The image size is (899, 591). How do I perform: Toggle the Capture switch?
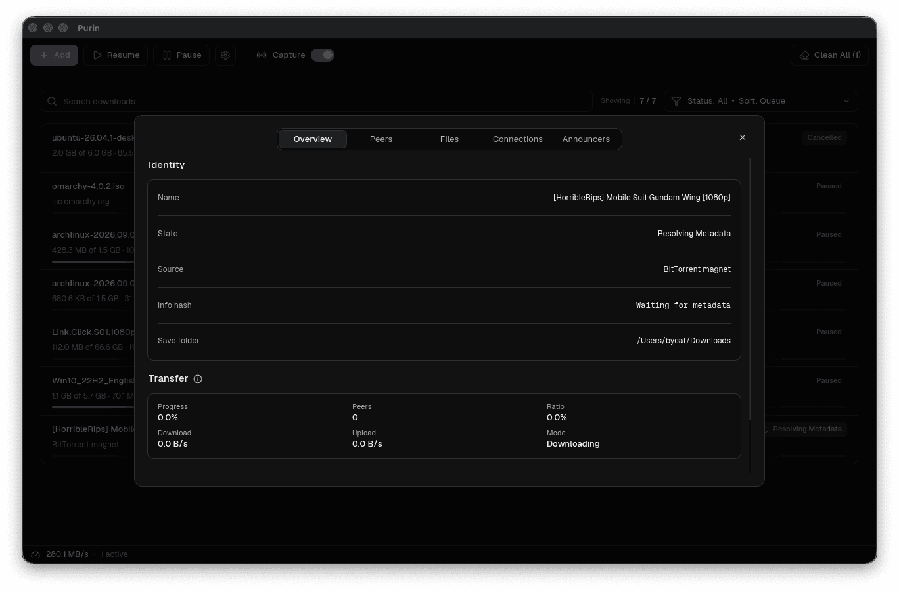pyautogui.click(x=323, y=55)
